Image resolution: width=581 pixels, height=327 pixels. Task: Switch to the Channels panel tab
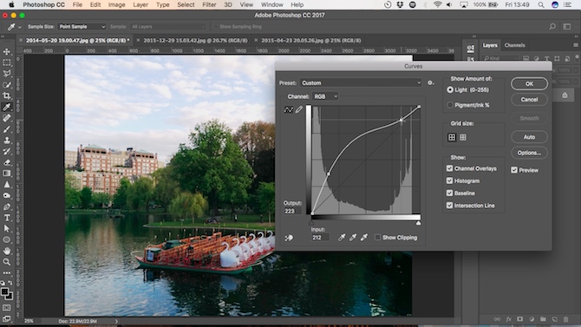coord(515,45)
